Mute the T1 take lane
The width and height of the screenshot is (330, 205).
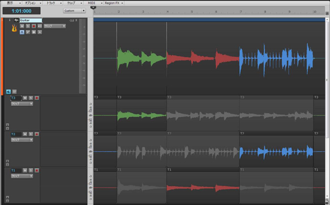(25, 170)
